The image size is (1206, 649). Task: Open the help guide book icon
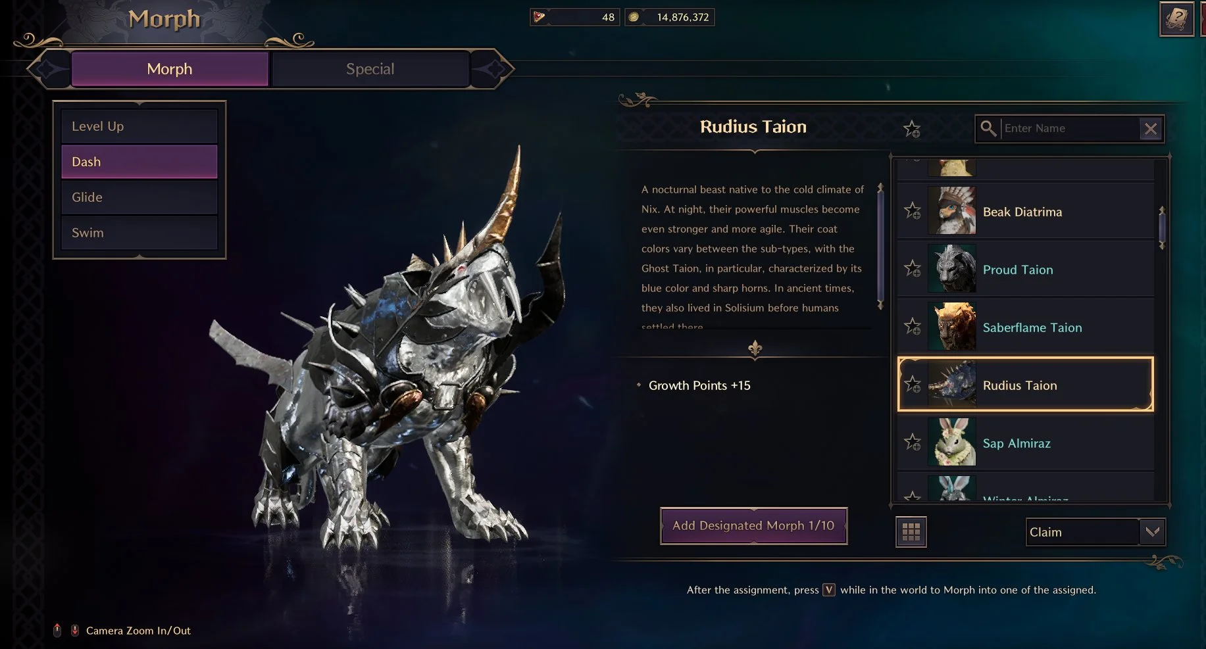1176,18
